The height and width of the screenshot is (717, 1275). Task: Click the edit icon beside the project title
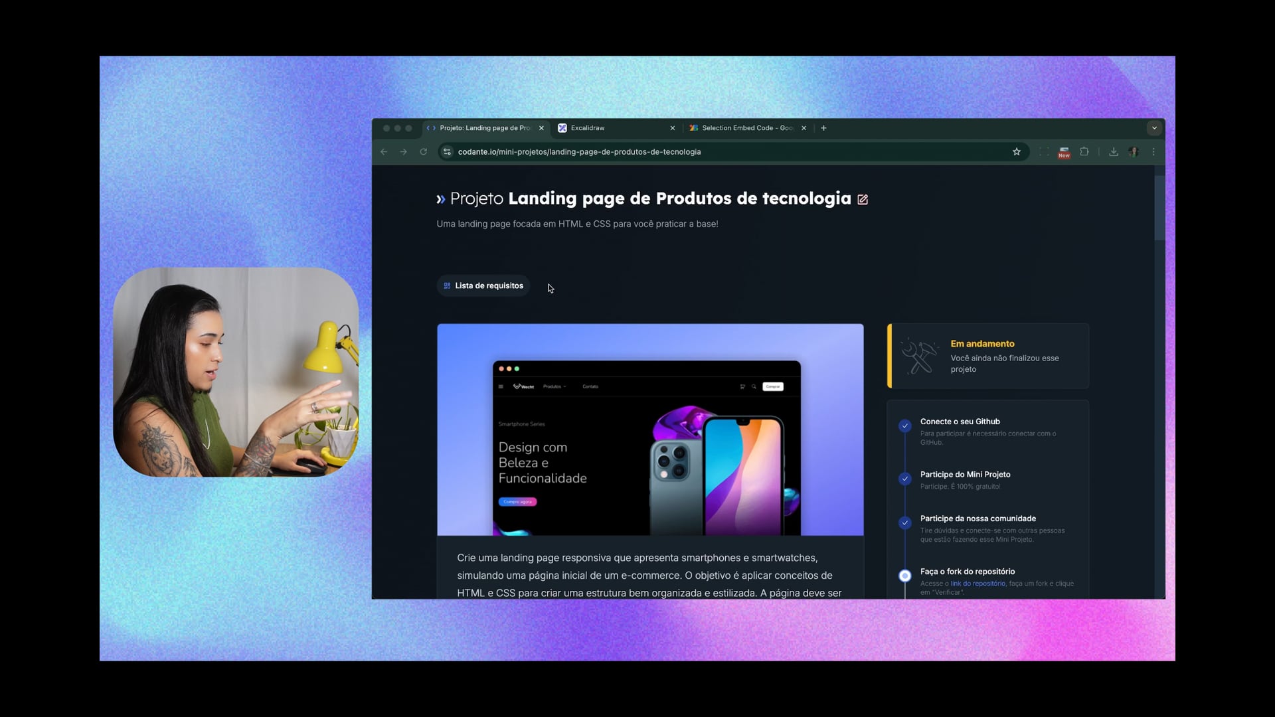pos(863,199)
